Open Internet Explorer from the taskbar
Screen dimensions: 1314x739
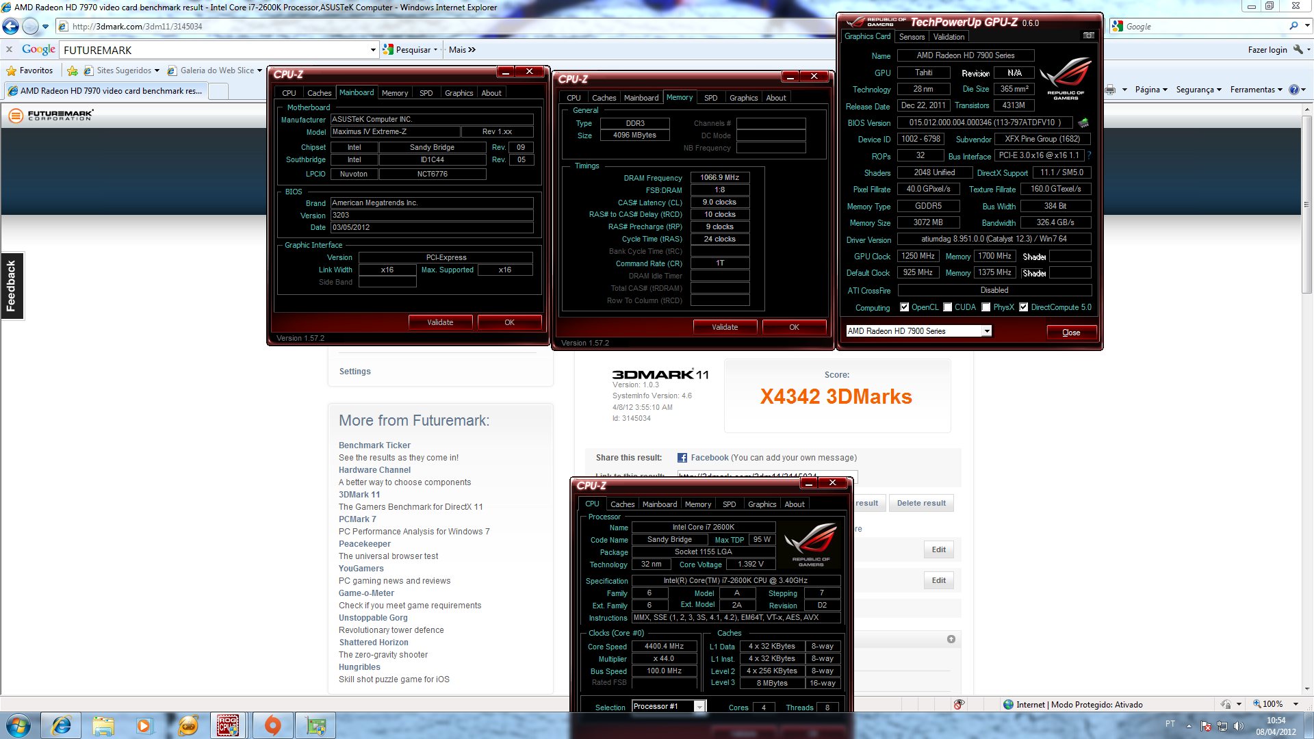click(x=62, y=725)
